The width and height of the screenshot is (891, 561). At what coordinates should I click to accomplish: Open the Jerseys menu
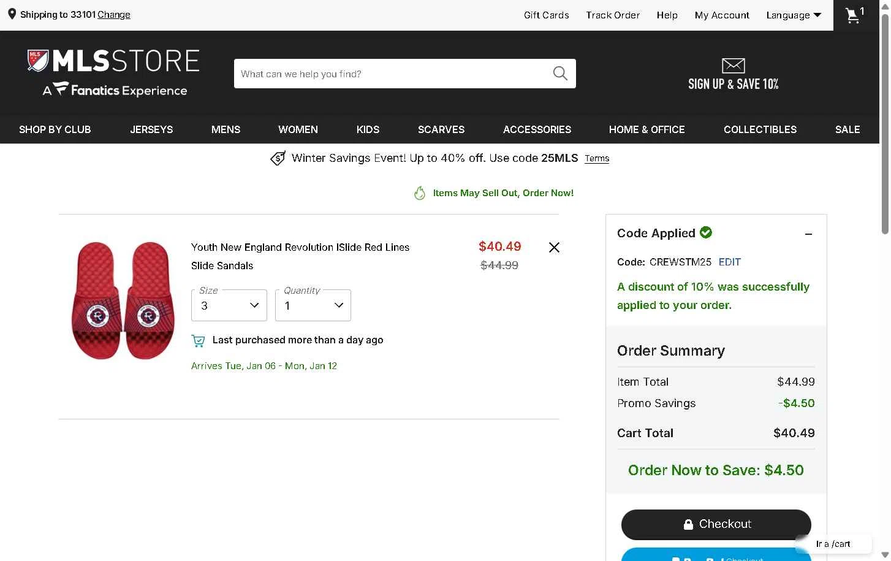151,129
